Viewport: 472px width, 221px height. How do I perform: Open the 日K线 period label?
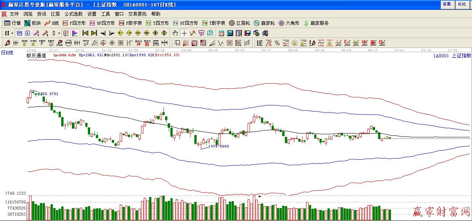7,53
